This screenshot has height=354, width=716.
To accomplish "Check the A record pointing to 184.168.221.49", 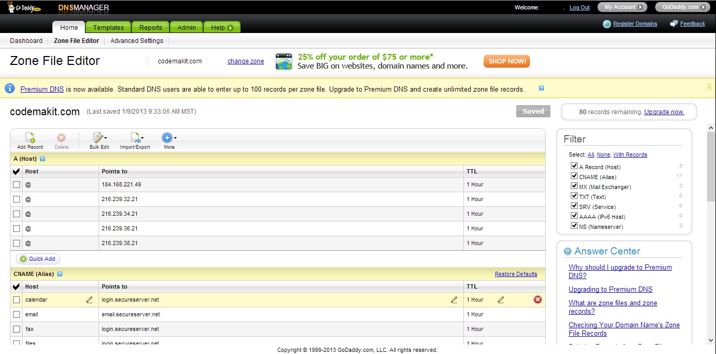I will point(17,184).
